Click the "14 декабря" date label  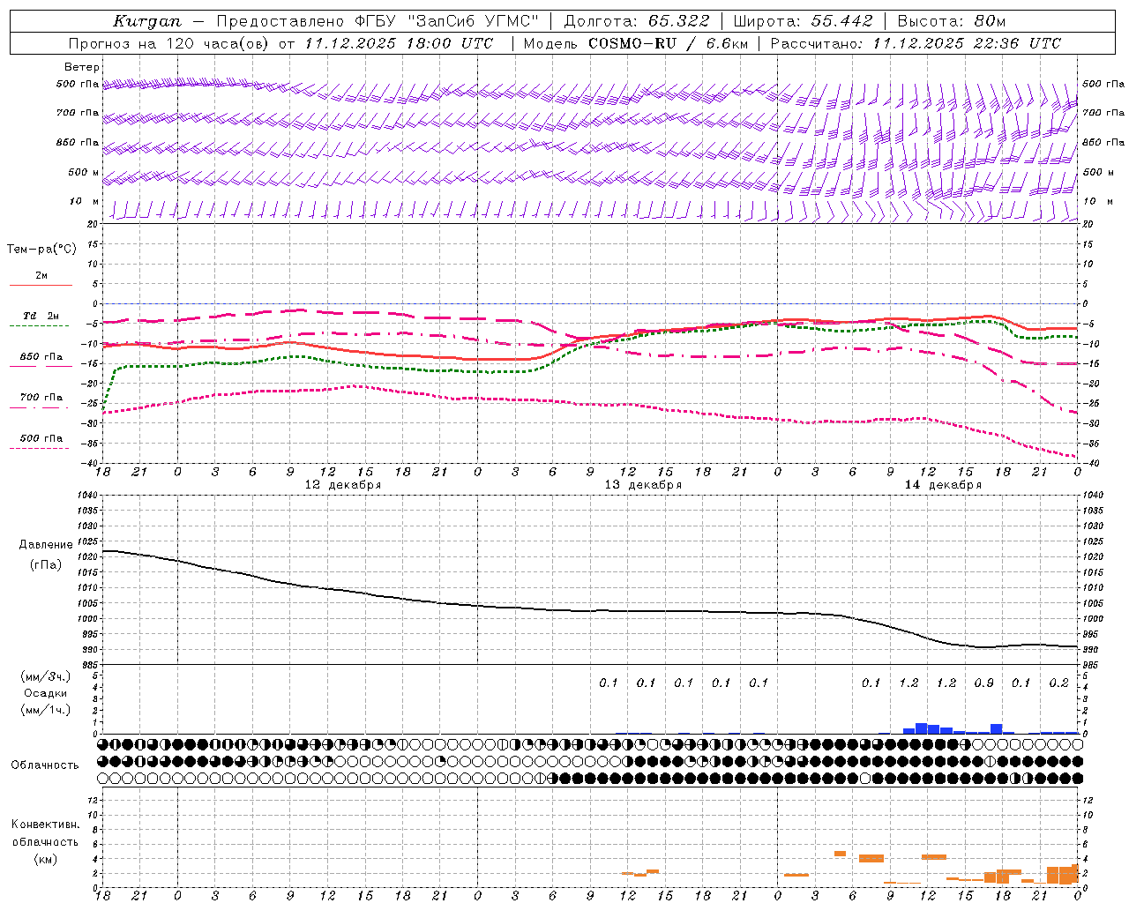[x=943, y=485]
